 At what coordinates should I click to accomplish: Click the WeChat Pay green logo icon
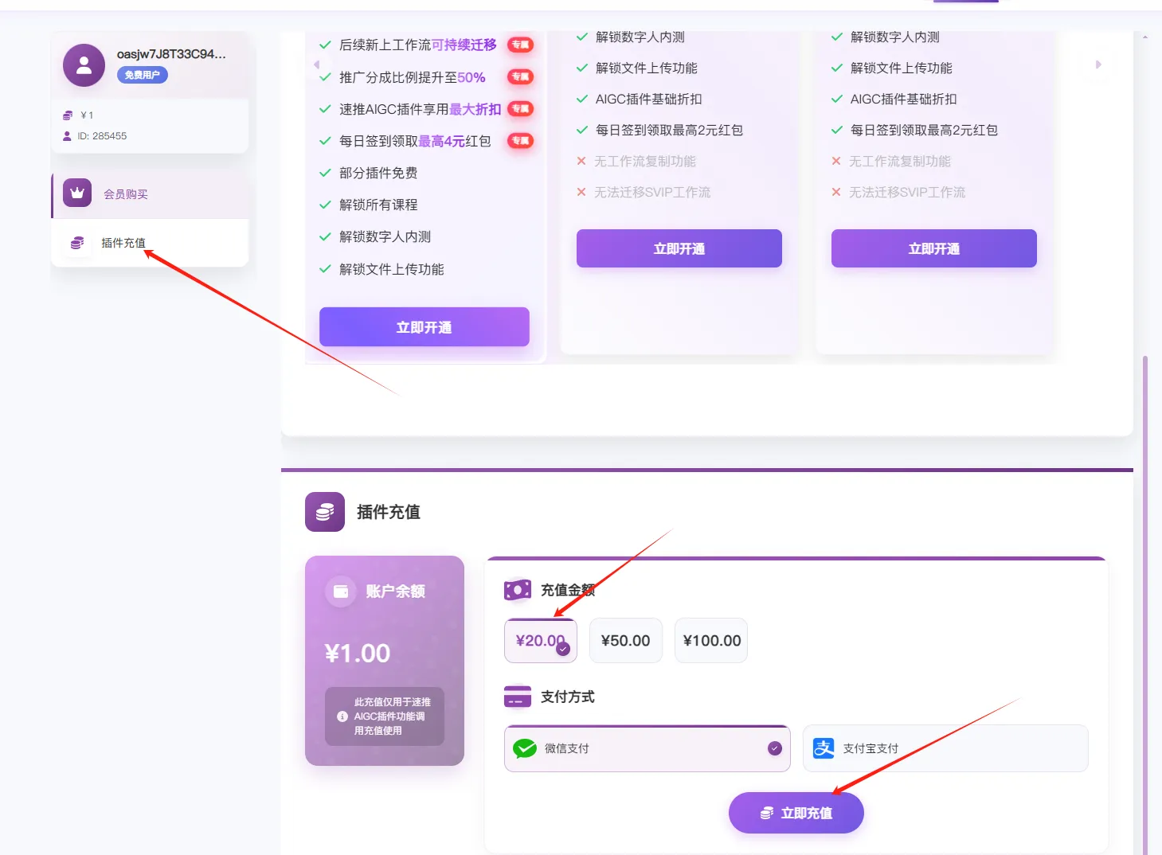pos(524,748)
